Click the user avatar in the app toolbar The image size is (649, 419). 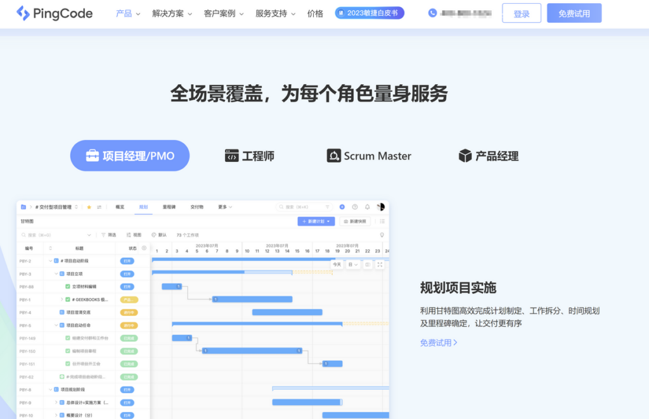[x=381, y=207]
